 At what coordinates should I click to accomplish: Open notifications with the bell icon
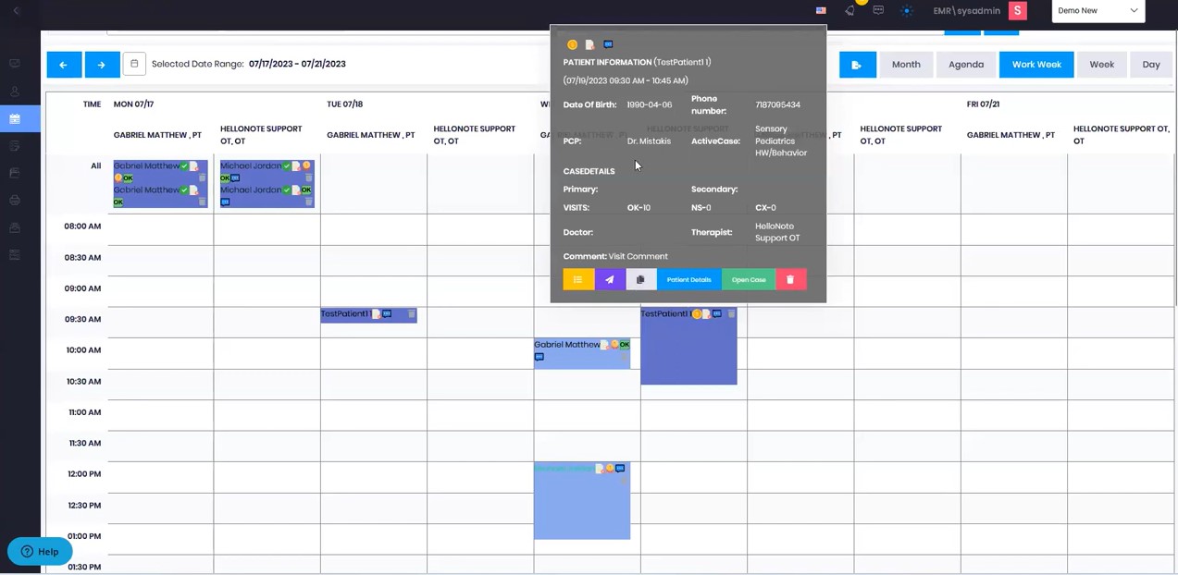click(849, 10)
